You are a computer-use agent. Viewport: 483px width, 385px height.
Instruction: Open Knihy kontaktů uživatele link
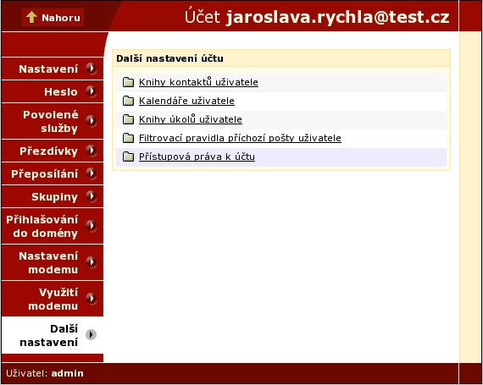pos(198,82)
